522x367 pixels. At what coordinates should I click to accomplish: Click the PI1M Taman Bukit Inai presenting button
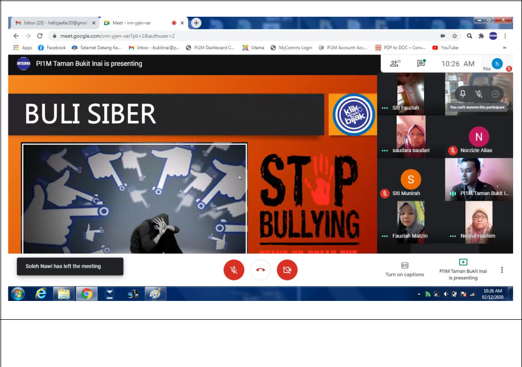point(463,269)
